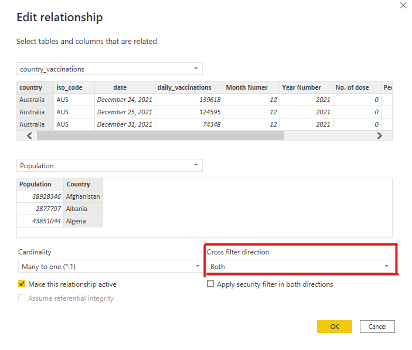Confirm with the OK button
The height and width of the screenshot is (350, 412).
tap(334, 327)
